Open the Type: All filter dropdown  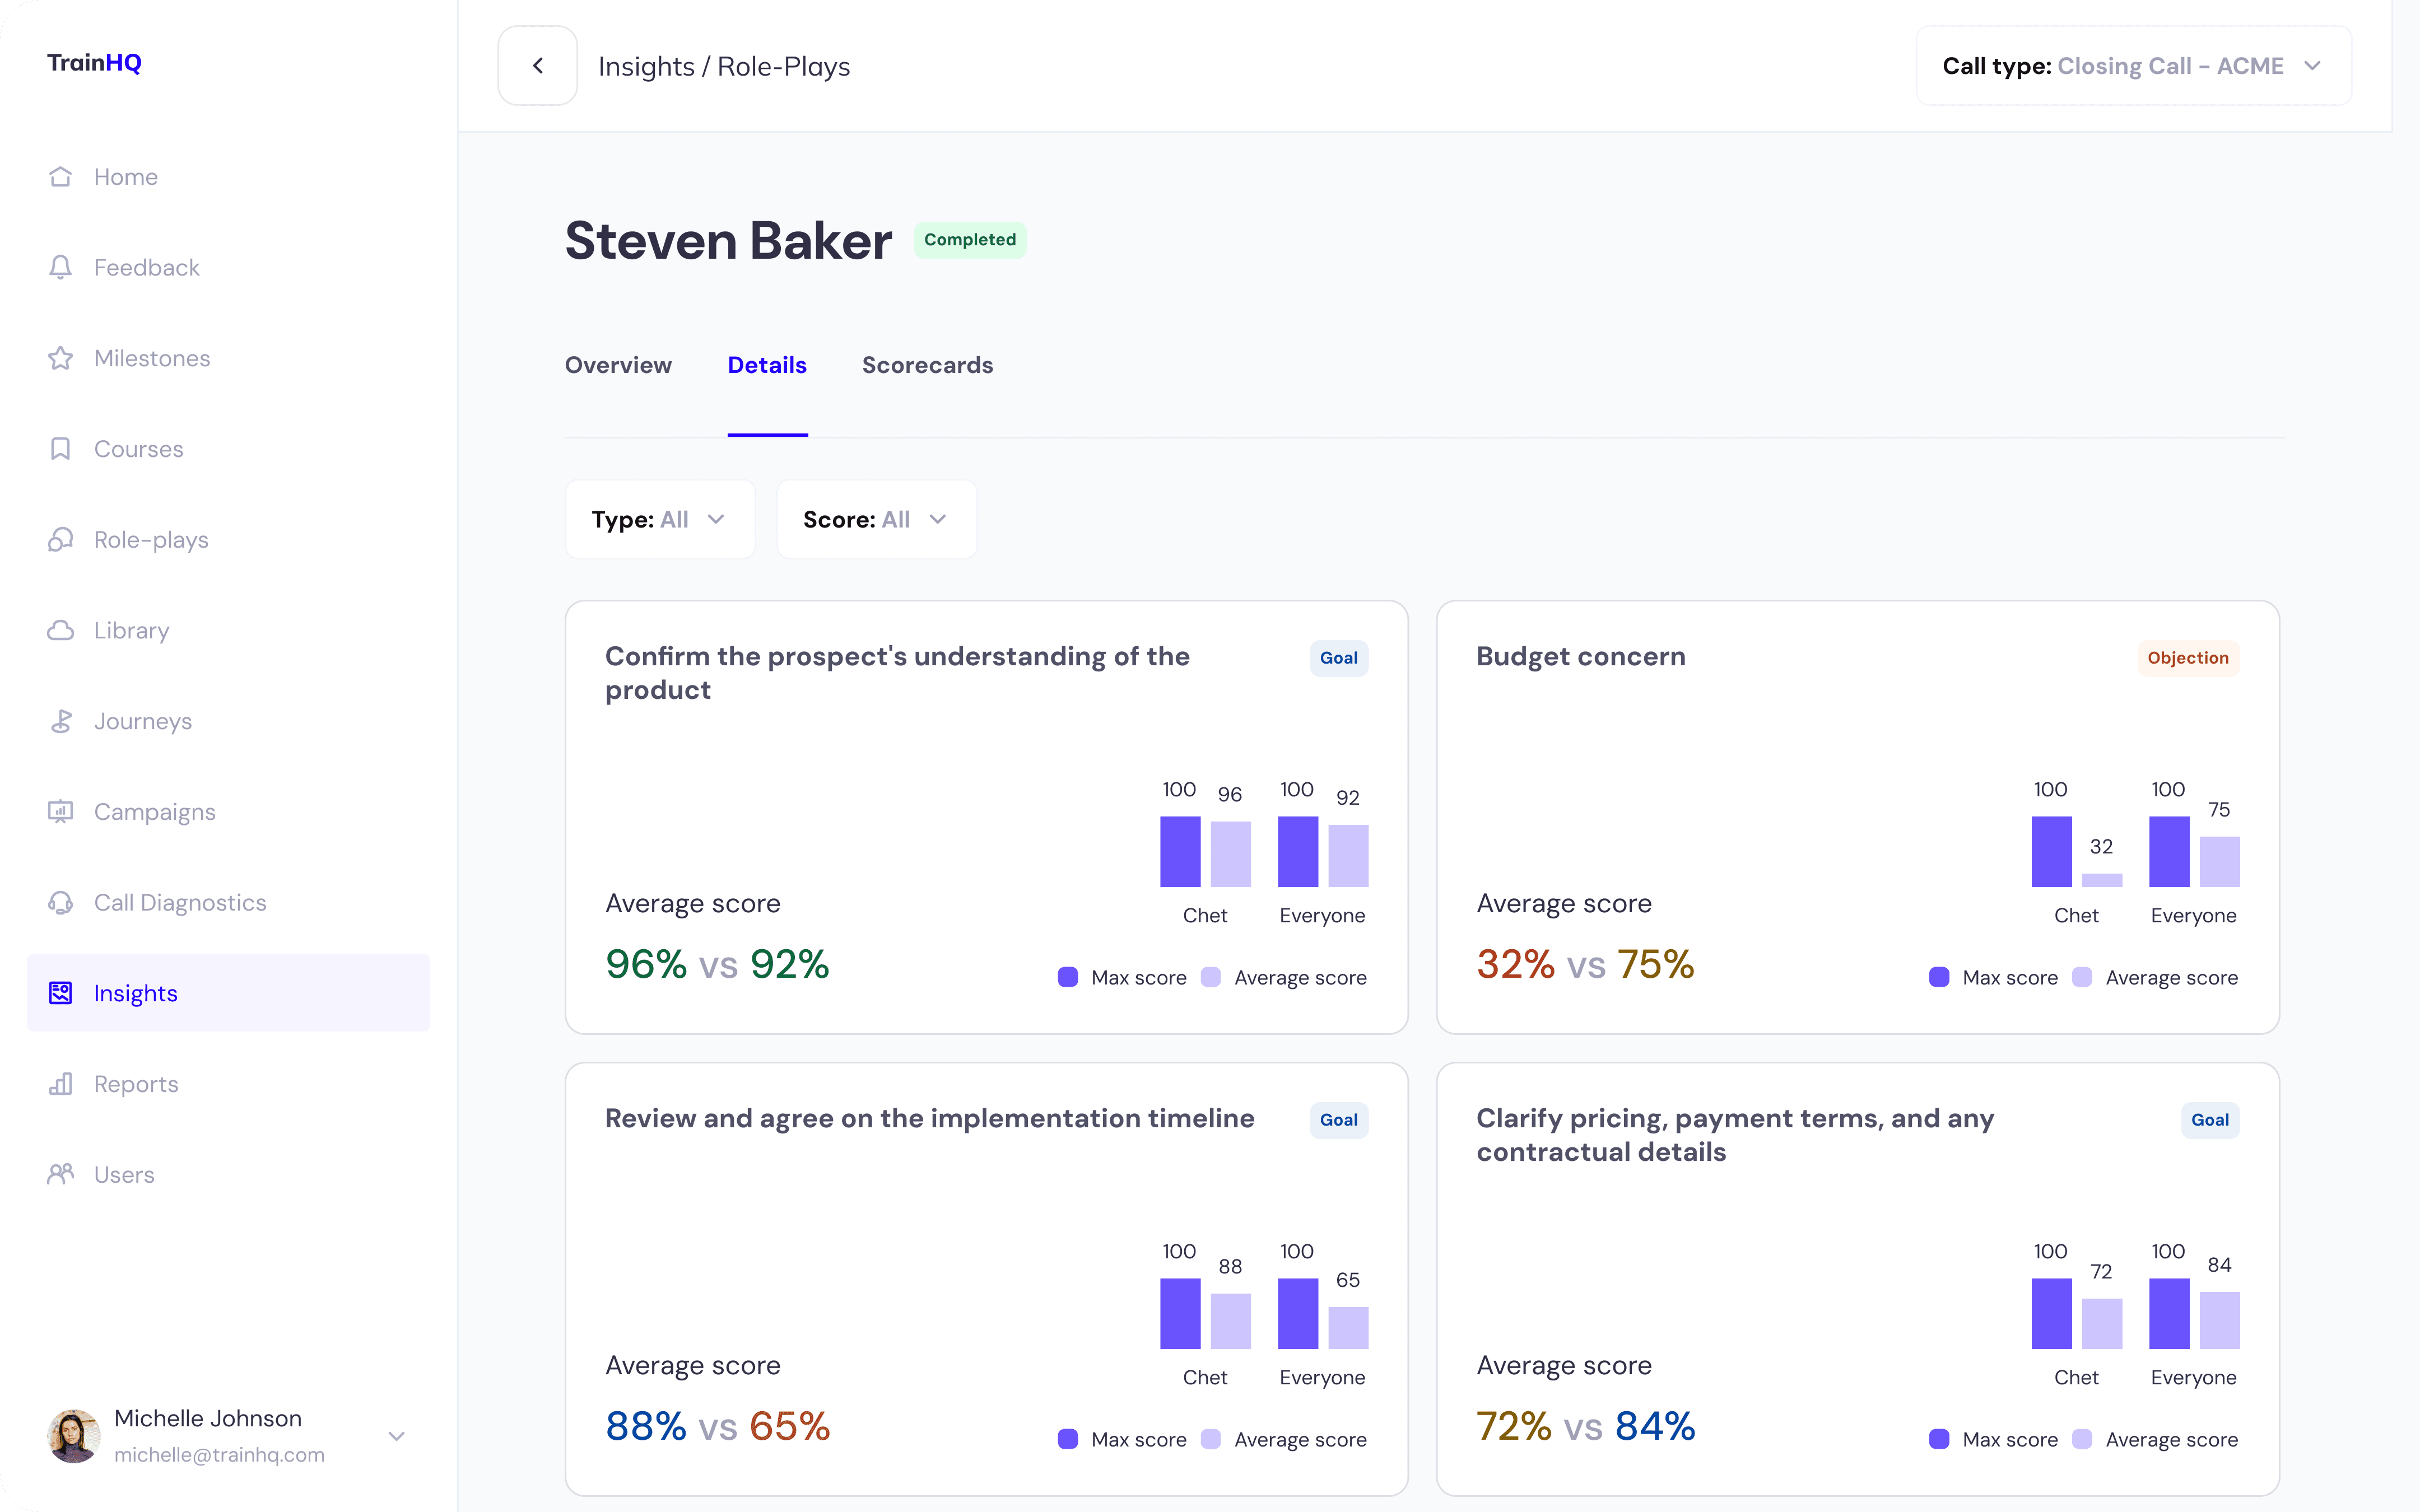(x=659, y=519)
